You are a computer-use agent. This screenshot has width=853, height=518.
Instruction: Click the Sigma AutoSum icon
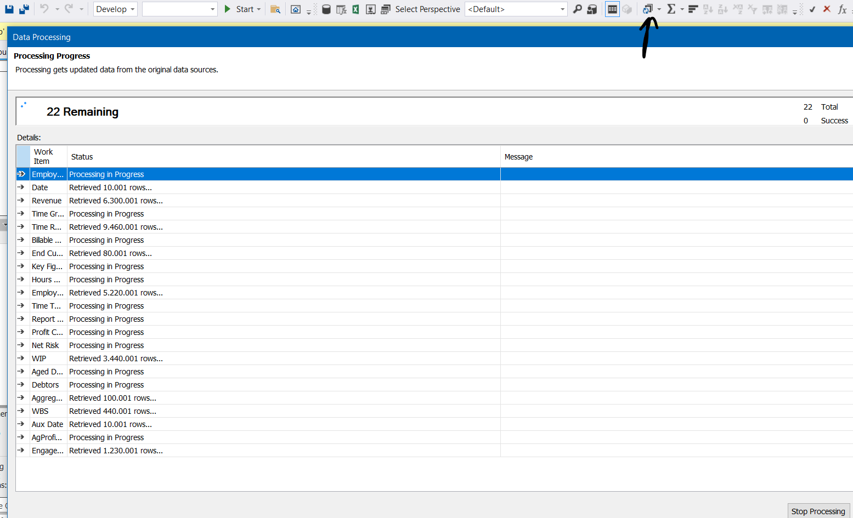tap(671, 9)
